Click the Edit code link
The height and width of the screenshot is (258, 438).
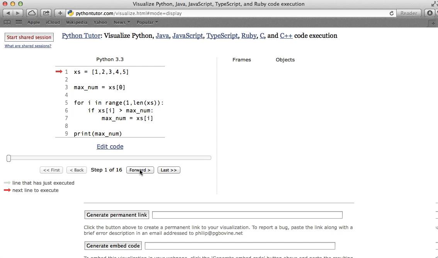110,147
